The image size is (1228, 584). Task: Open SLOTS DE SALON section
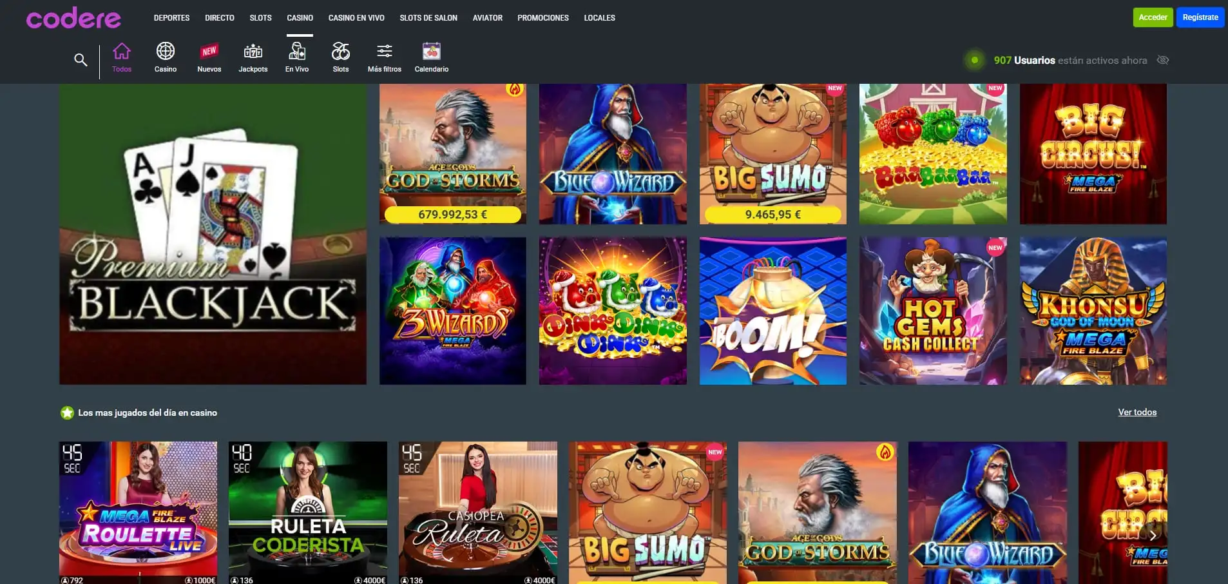[428, 18]
